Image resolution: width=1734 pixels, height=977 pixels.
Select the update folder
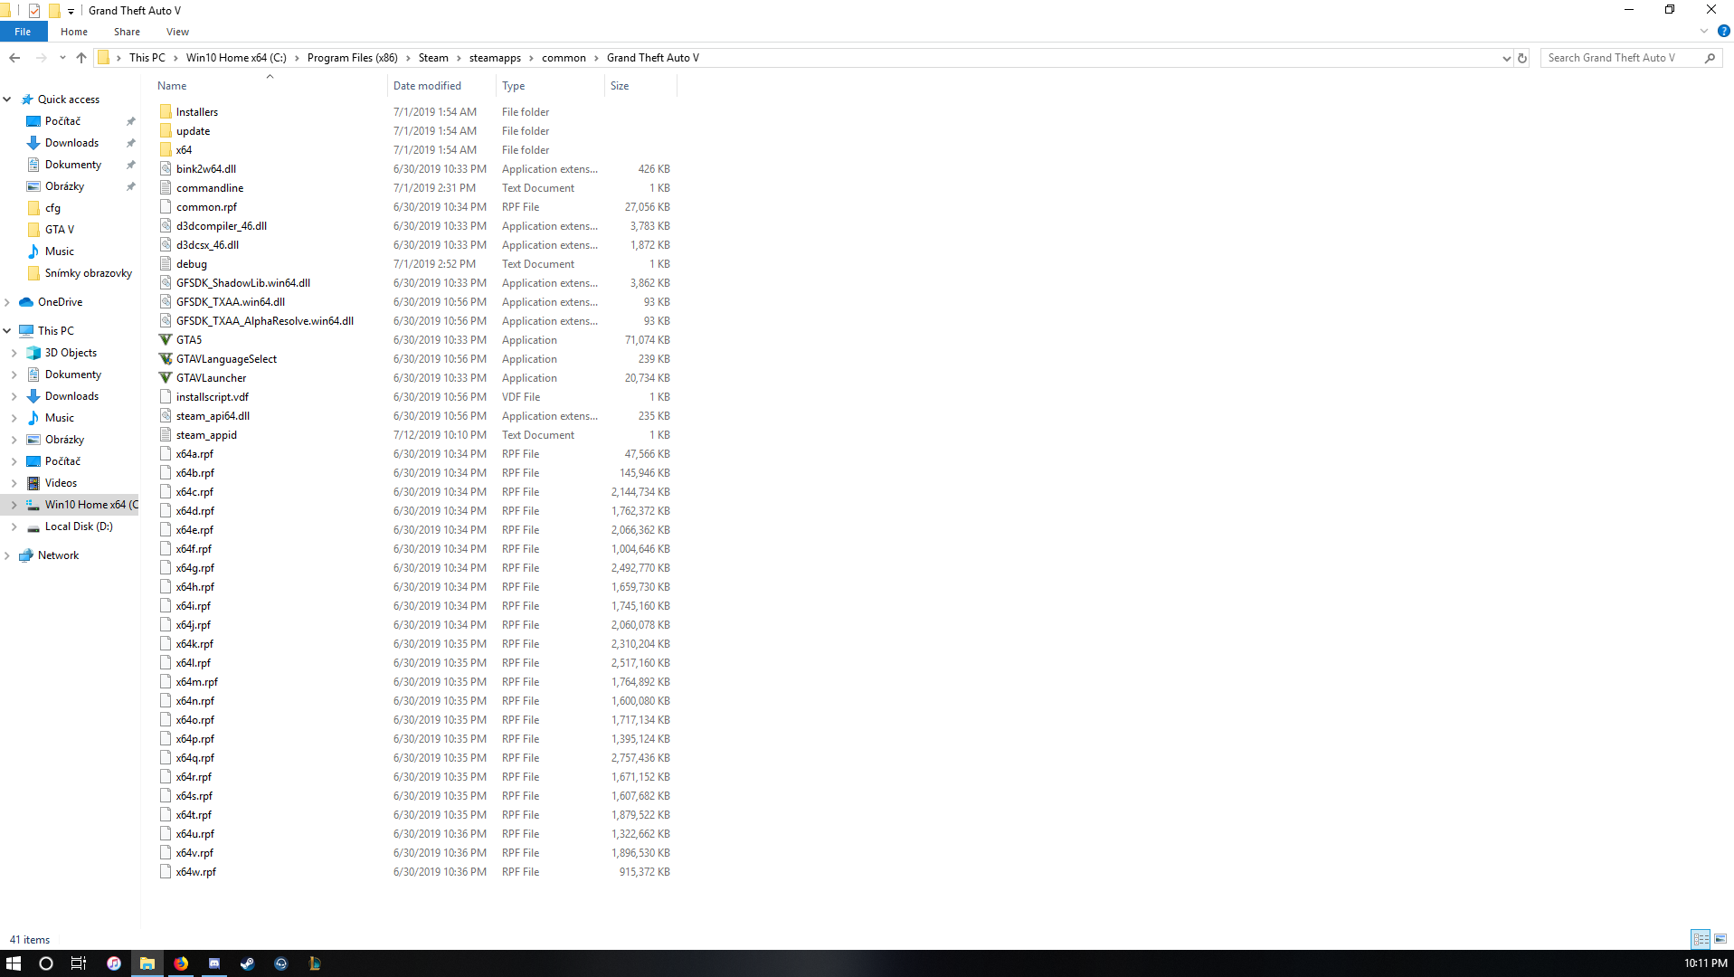[193, 131]
